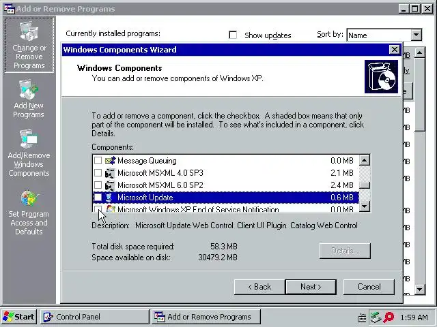The image size is (437, 327).
Task: Click the Add or Remove Programs title bar icon
Action: coord(10,9)
